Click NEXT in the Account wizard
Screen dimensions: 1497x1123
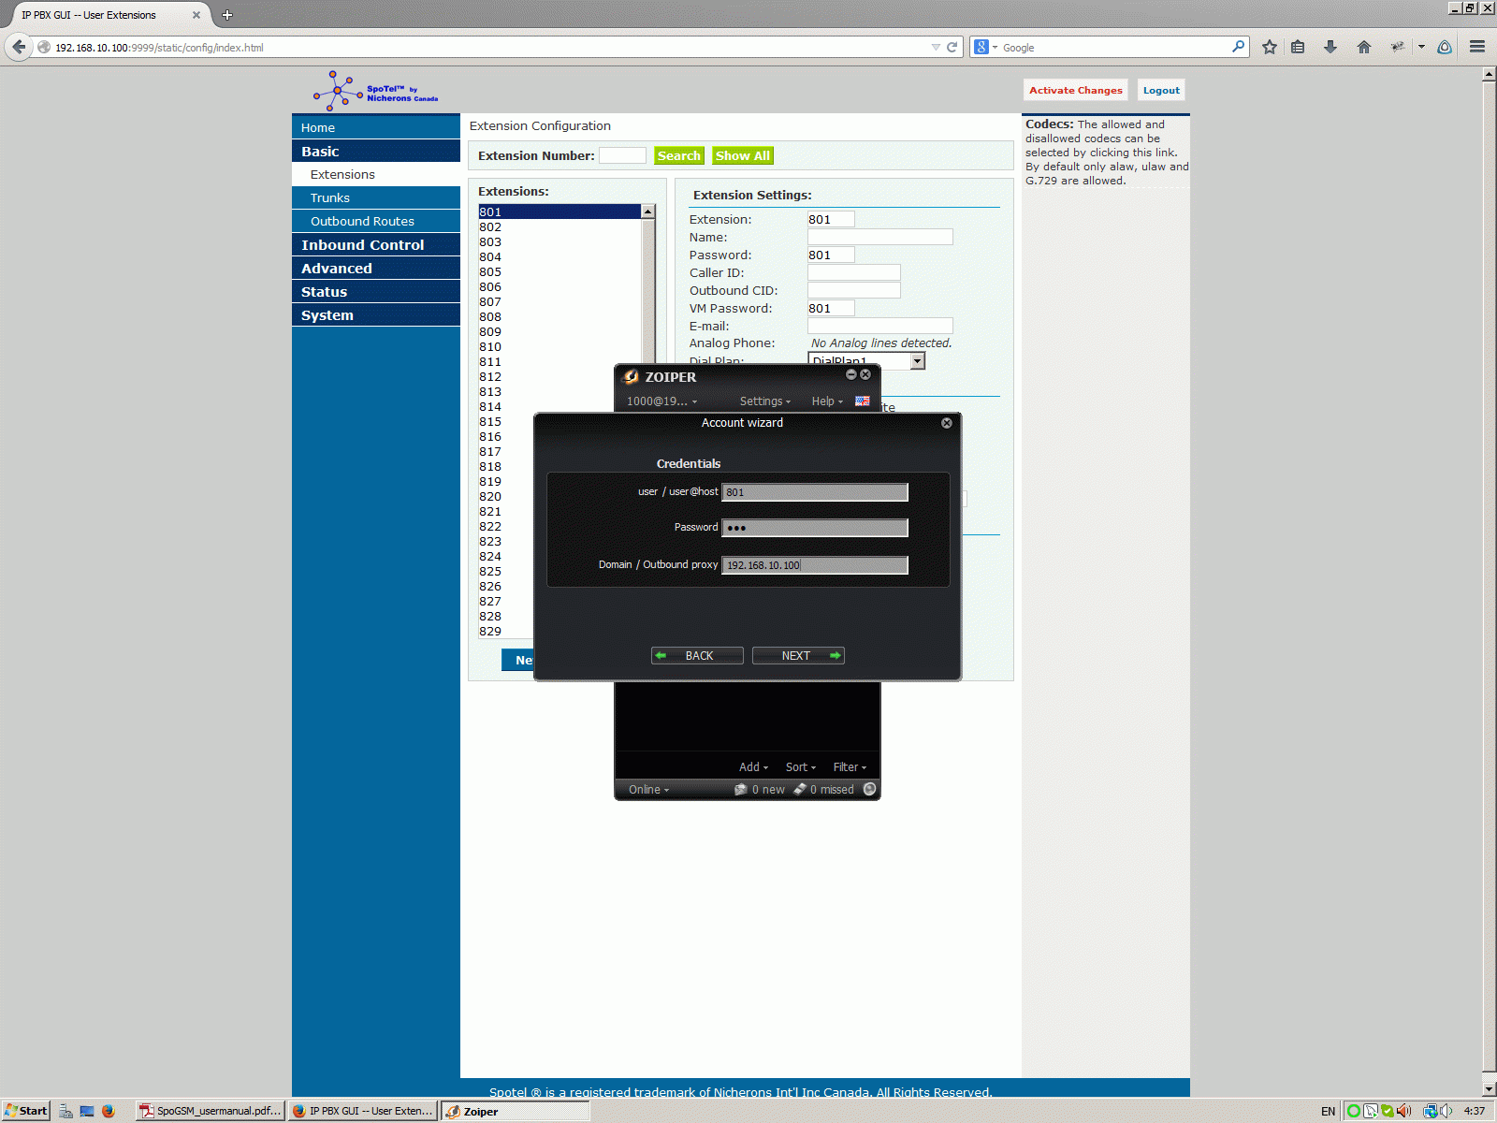pos(798,655)
